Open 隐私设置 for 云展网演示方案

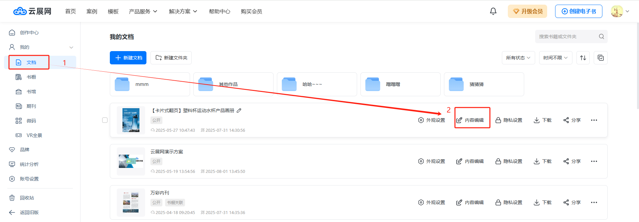(x=509, y=161)
